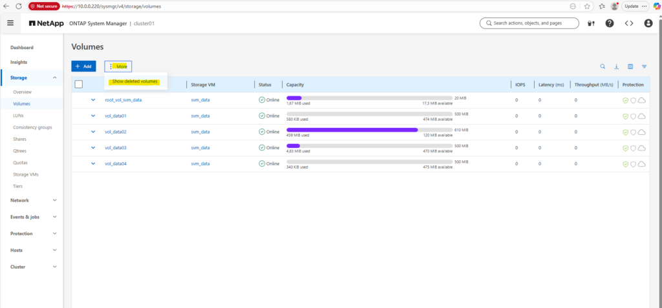Image resolution: width=662 pixels, height=308 pixels.
Task: Click the More actions button
Action: click(118, 67)
